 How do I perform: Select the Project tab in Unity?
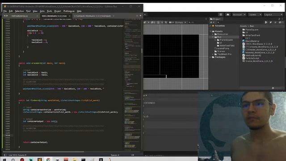pos(215,19)
